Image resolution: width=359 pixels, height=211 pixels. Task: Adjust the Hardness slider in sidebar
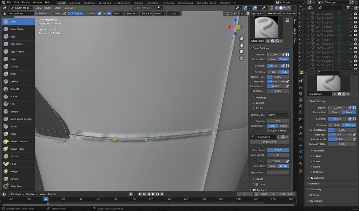(273, 82)
